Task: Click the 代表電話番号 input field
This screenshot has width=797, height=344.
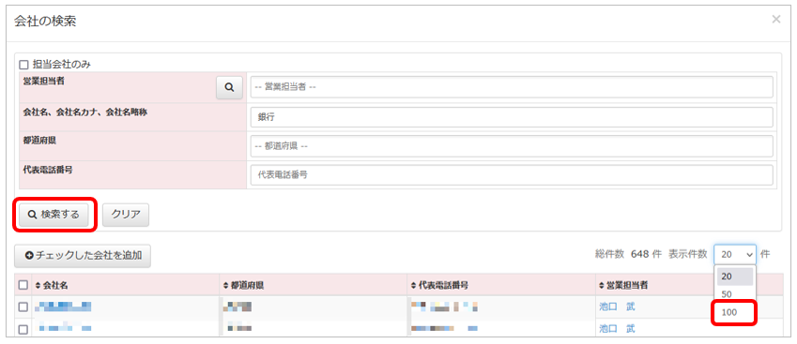Action: point(512,175)
